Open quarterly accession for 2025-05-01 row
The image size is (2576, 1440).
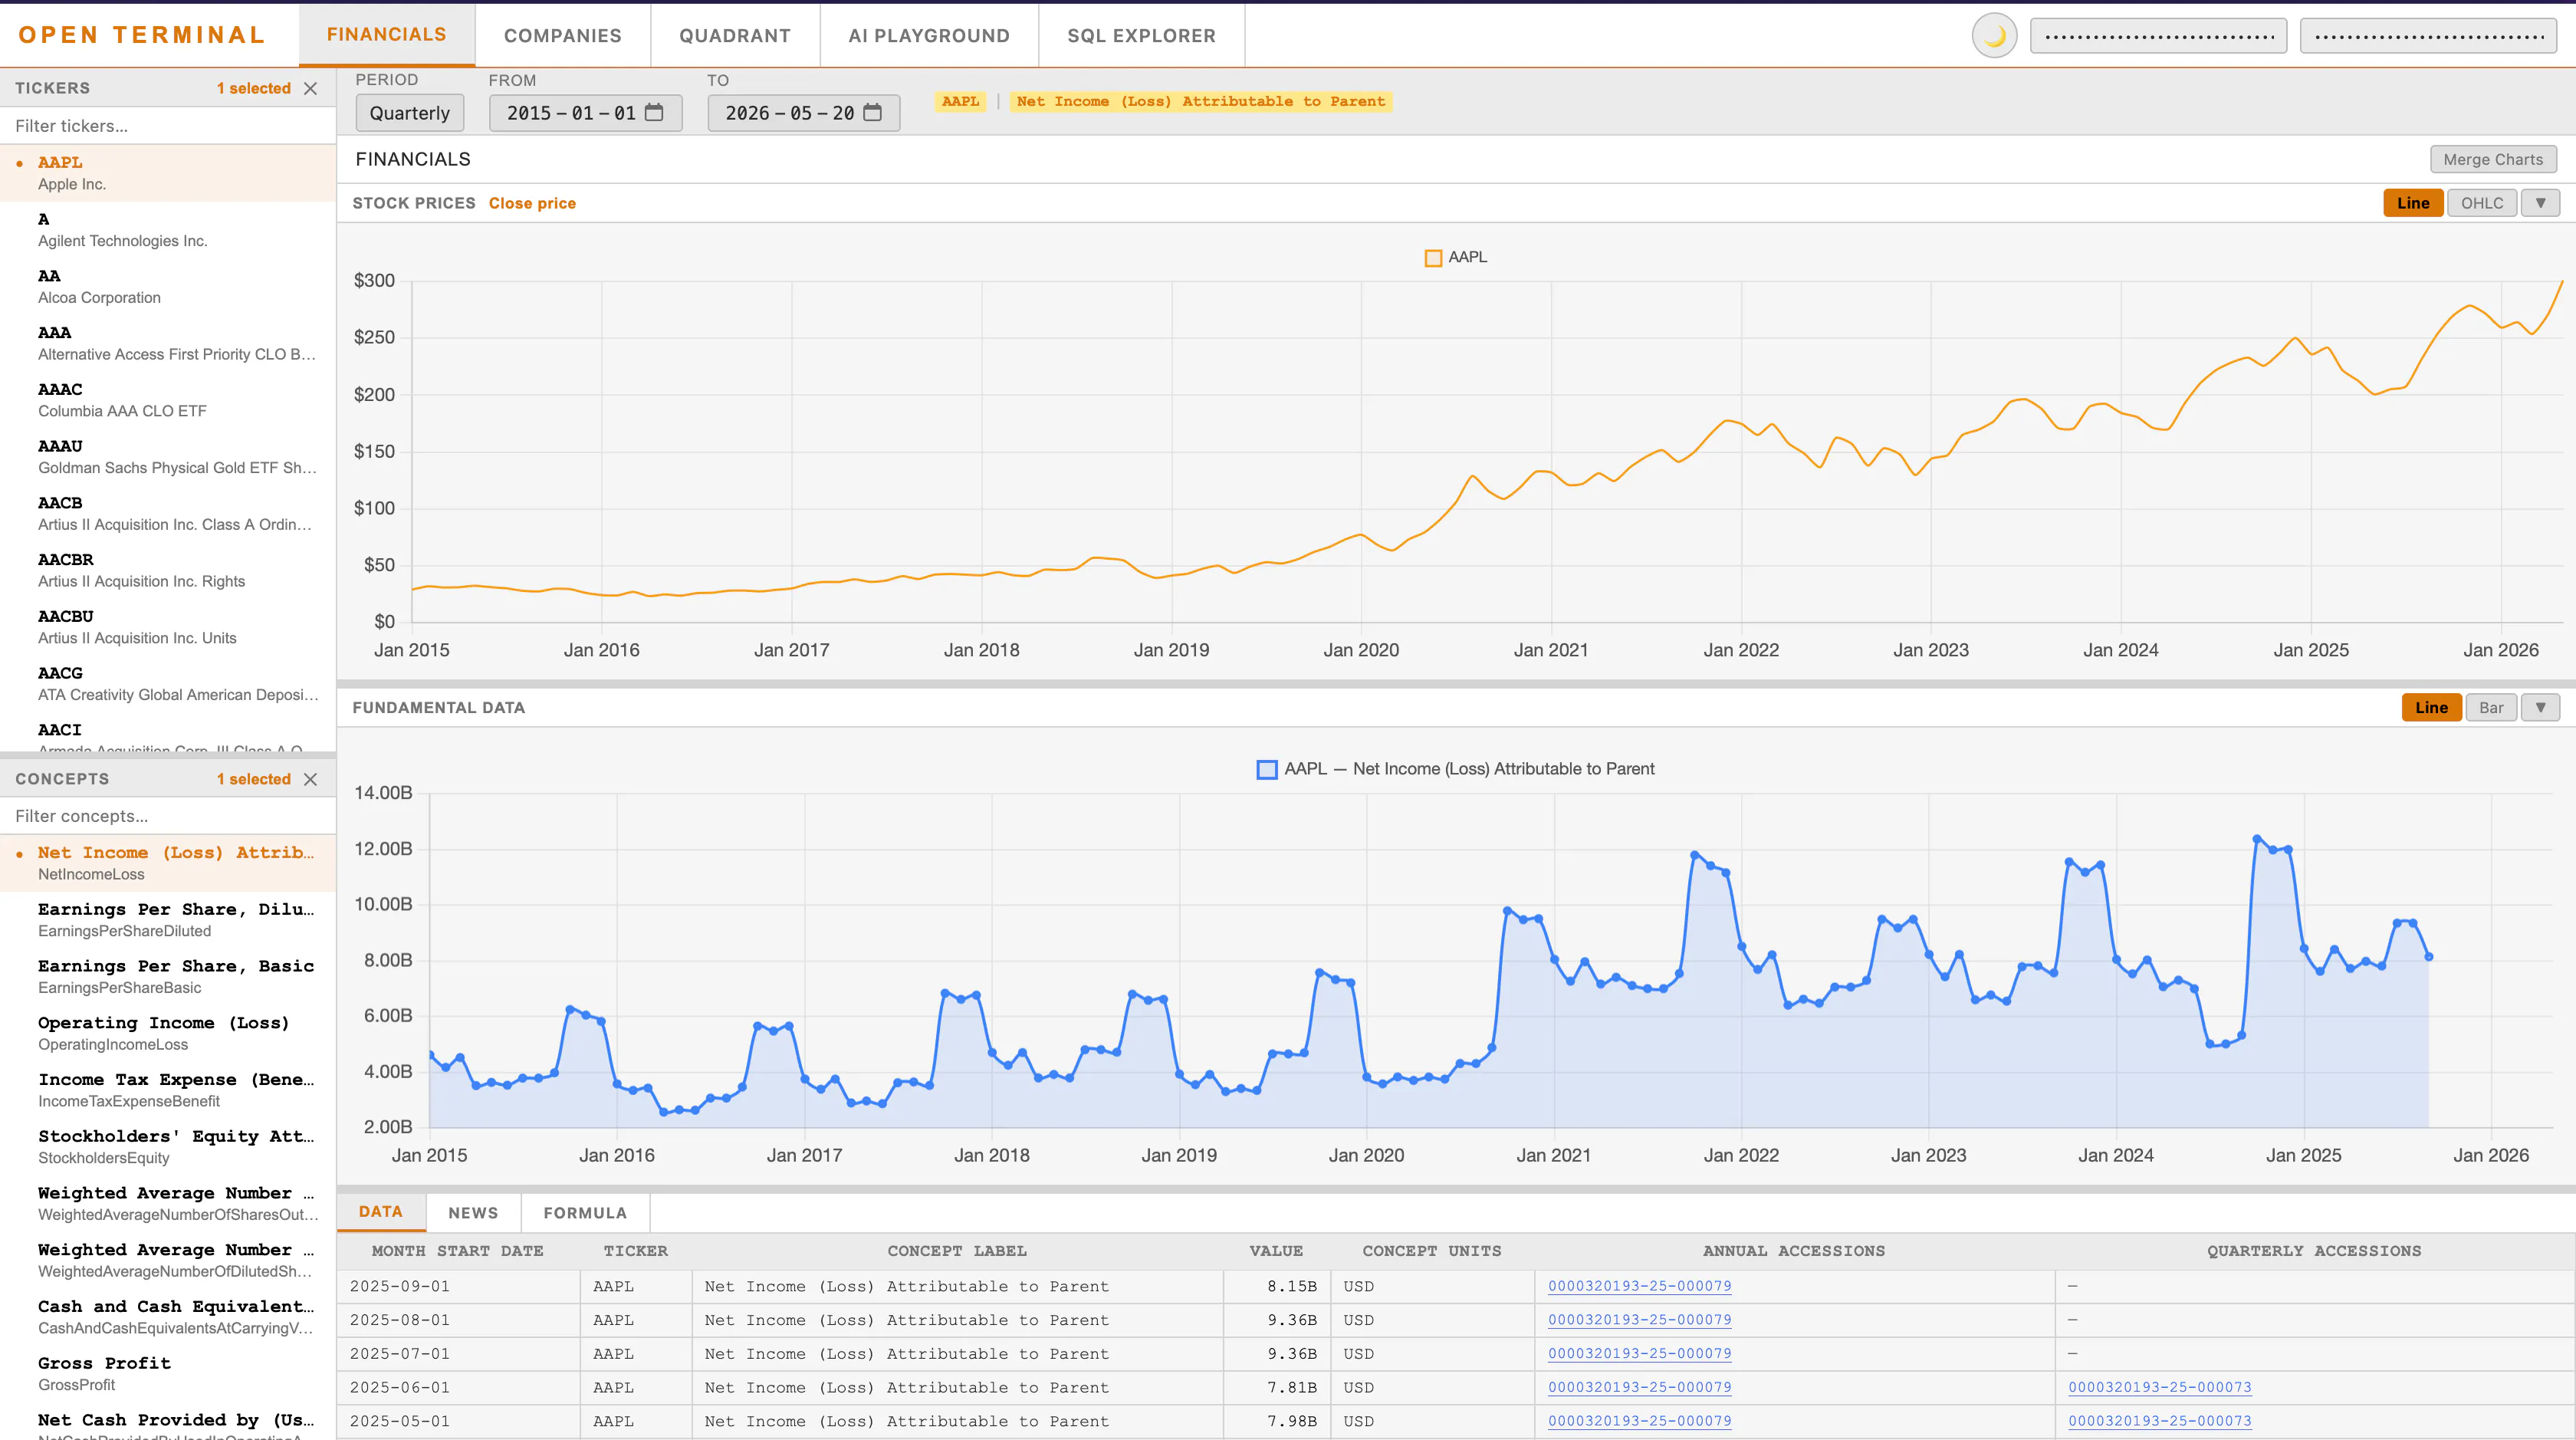(2160, 1421)
